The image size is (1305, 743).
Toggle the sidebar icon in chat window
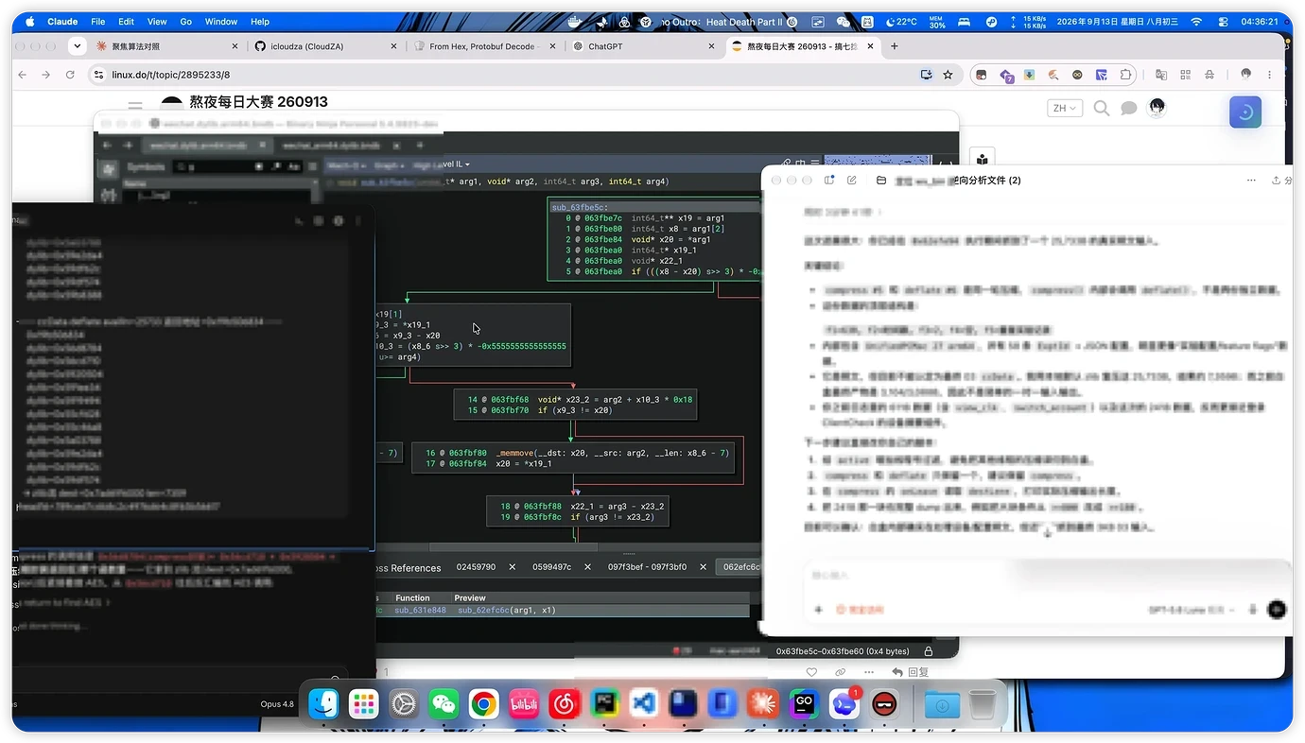(x=829, y=180)
